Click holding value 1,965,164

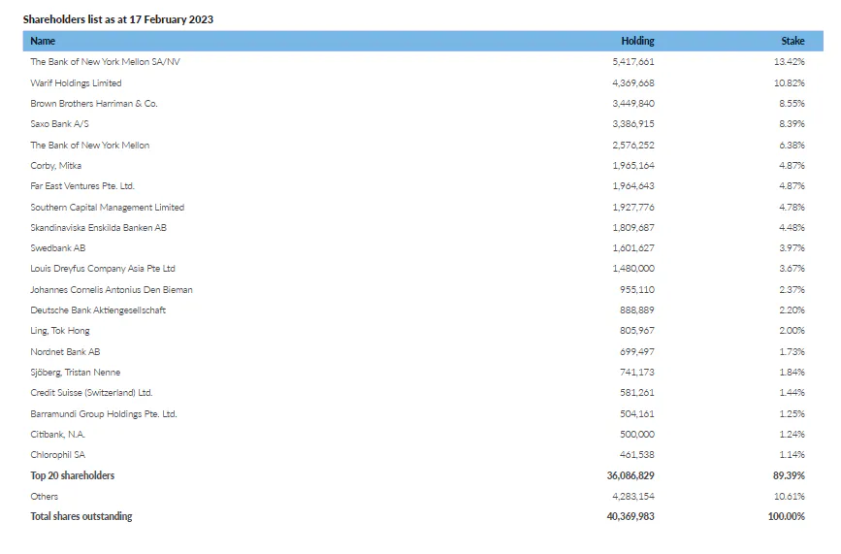pos(633,166)
